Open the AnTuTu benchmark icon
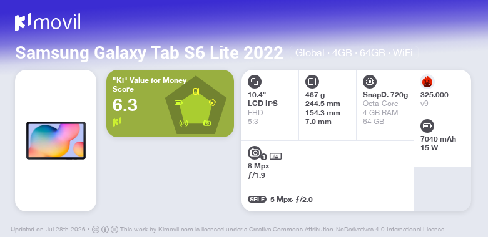 click(x=427, y=82)
